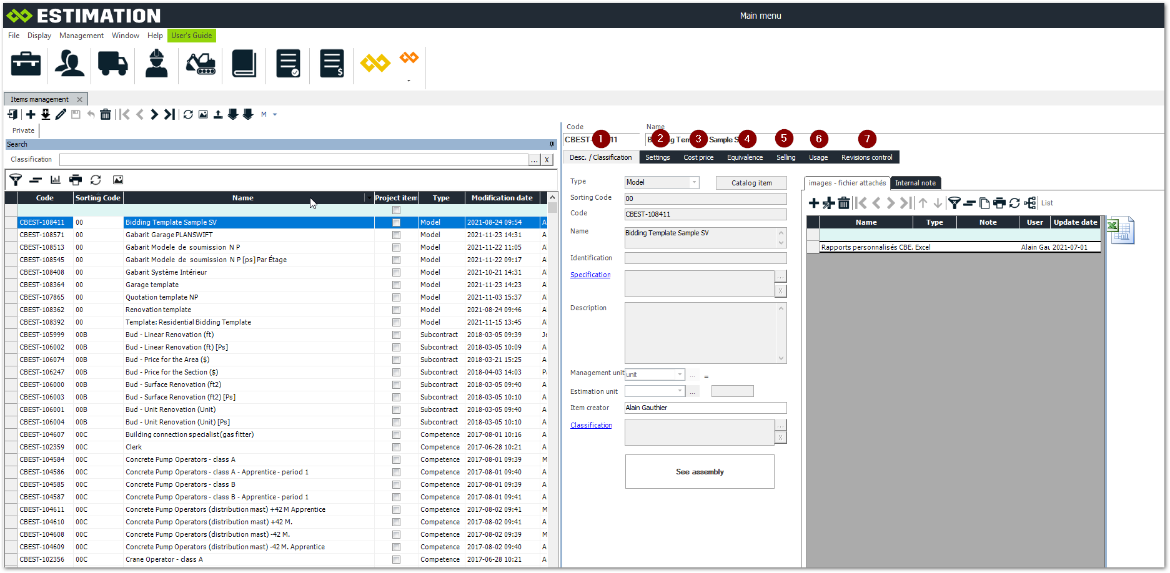Click the Classification search input field

(x=294, y=160)
